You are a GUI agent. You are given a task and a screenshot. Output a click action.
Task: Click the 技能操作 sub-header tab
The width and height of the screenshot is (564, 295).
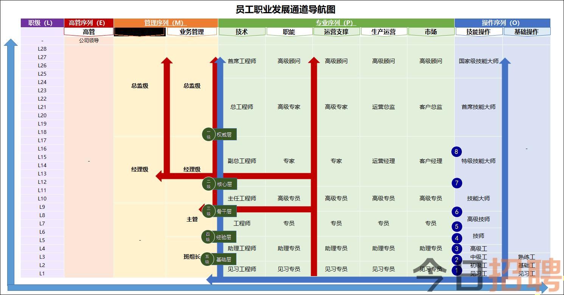coord(479,32)
